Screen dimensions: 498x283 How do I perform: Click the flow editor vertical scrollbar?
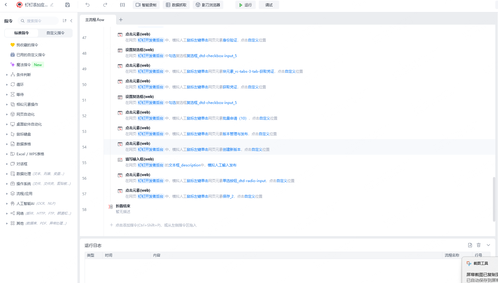pos(494,199)
